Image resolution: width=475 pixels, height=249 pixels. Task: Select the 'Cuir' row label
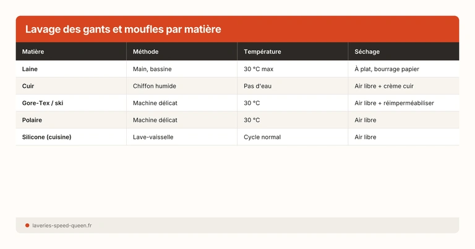[x=28, y=87]
